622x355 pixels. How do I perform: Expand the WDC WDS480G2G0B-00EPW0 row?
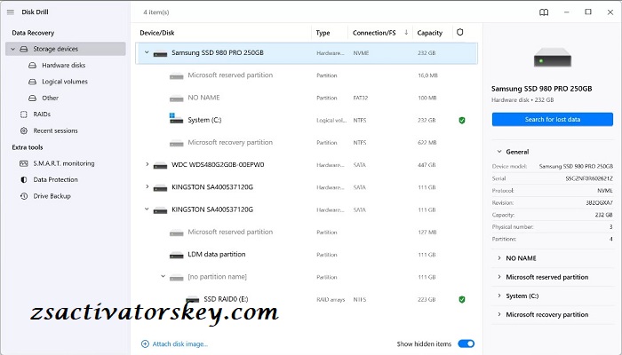tap(147, 164)
